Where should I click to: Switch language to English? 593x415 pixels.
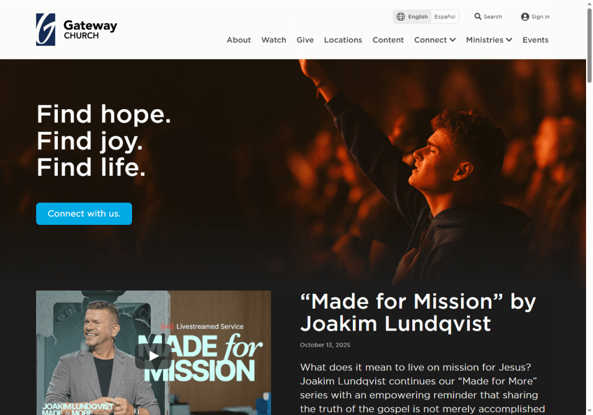[x=418, y=17]
